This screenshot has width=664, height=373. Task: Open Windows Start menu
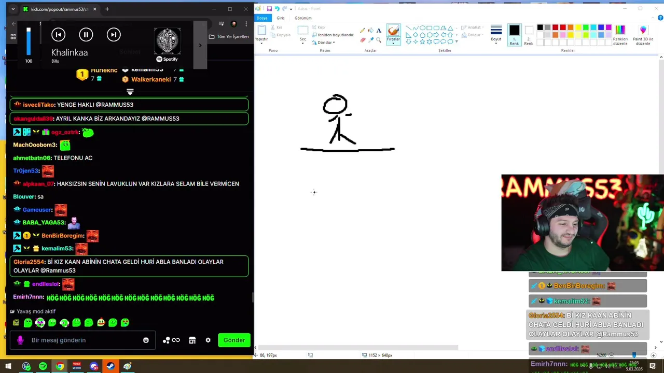(x=8, y=366)
